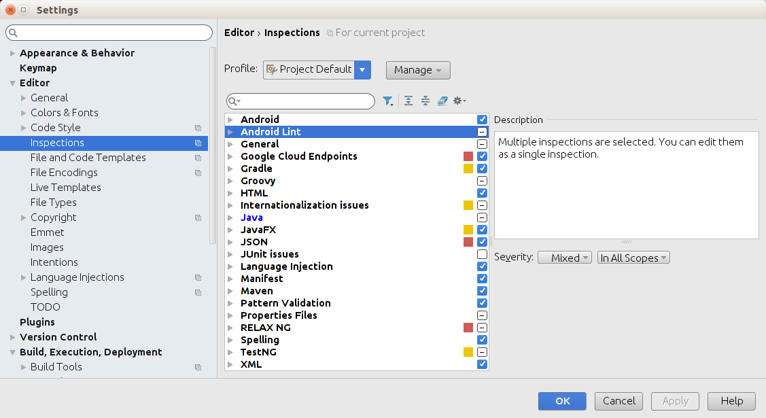Focus the settings search field at top left
Image resolution: width=766 pixels, height=418 pixels.
pos(109,33)
